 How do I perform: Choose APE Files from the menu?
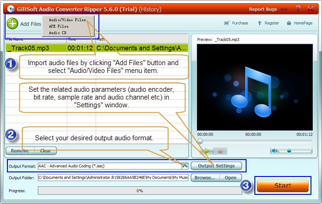(58, 27)
